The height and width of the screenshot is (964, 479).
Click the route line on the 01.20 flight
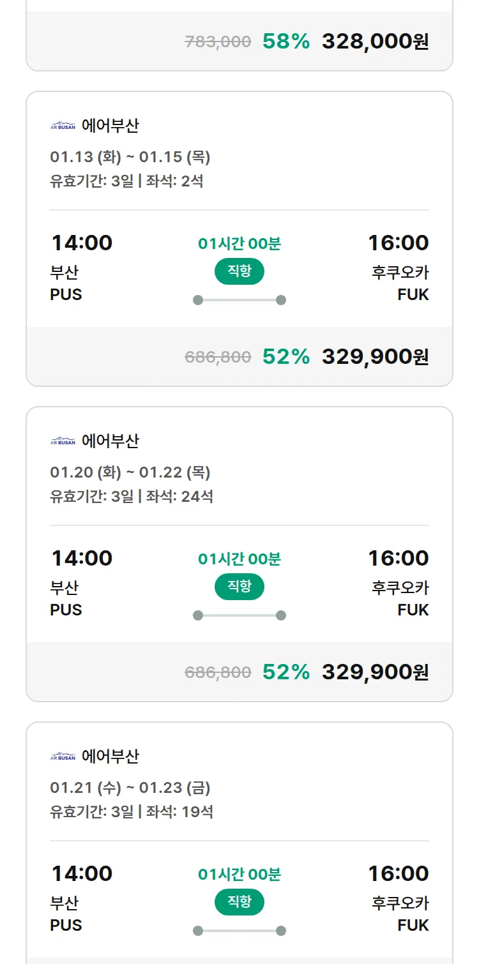pyautogui.click(x=240, y=615)
